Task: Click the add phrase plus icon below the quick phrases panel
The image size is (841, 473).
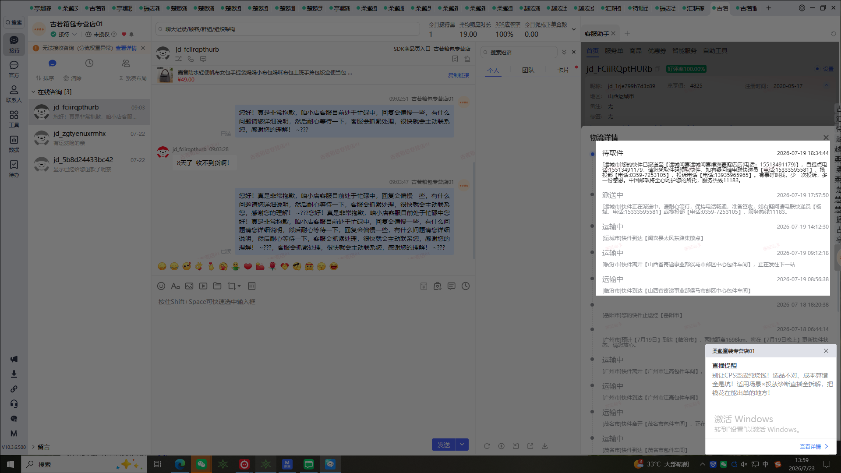Action: click(x=501, y=446)
